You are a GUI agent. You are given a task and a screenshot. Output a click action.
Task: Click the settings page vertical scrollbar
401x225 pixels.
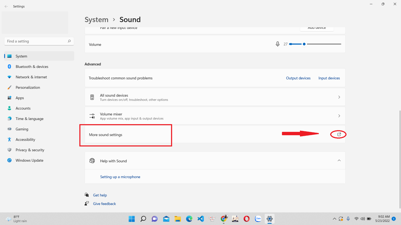click(x=400, y=159)
